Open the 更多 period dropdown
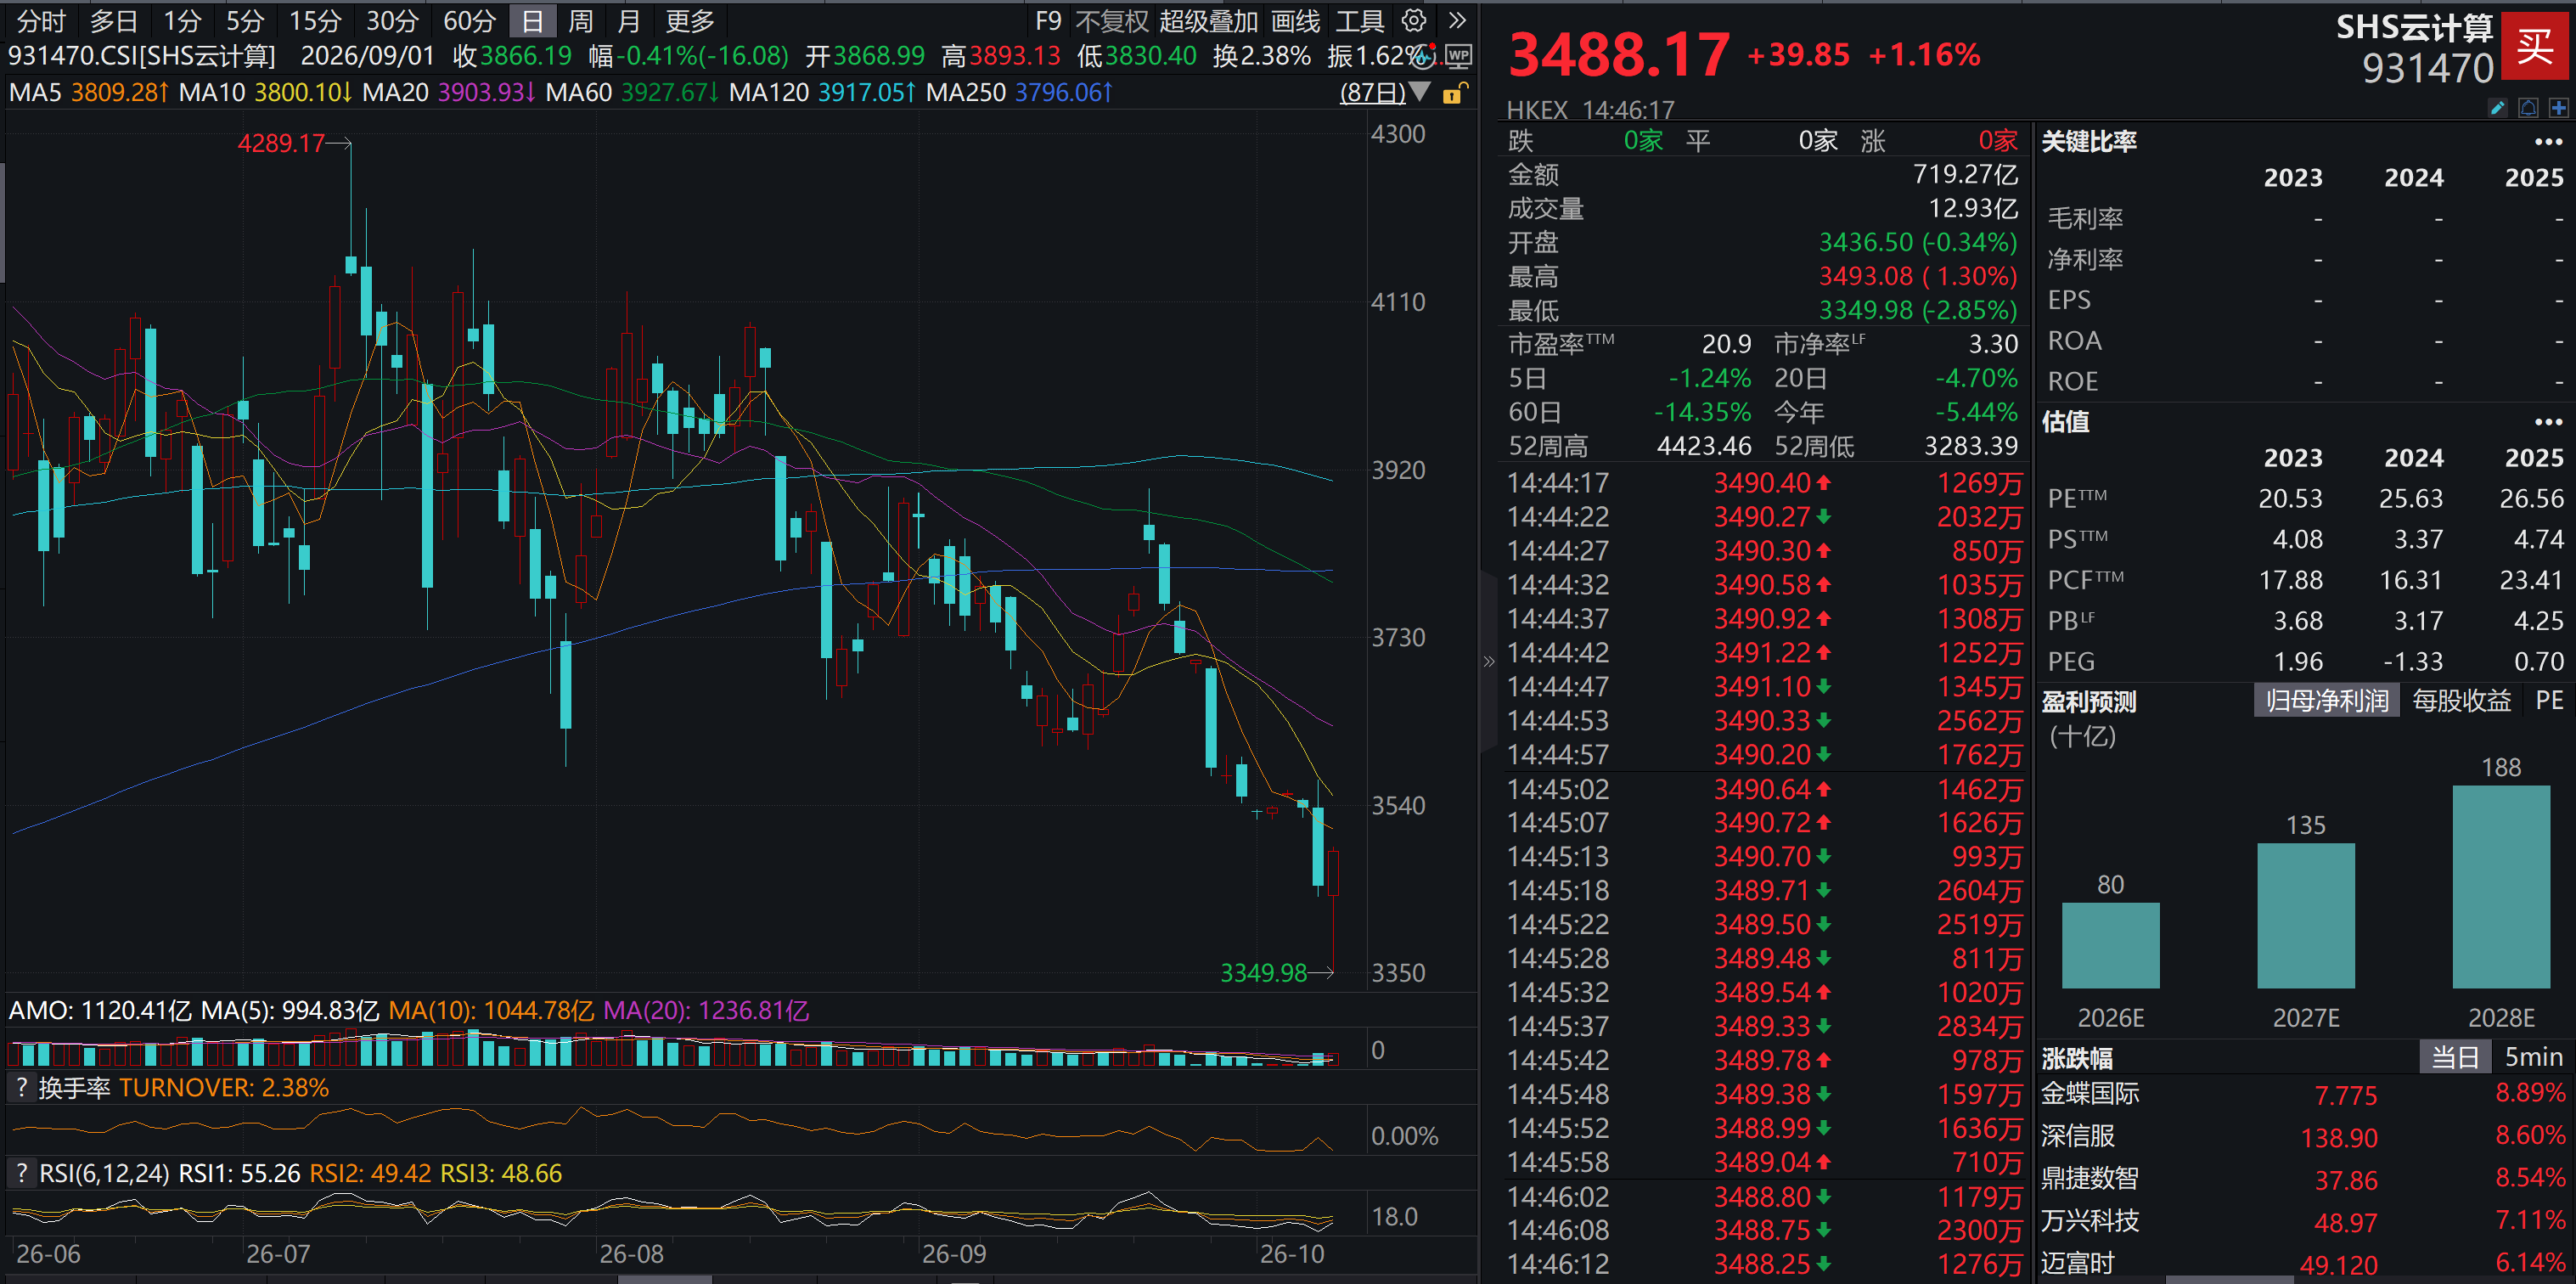The image size is (2576, 1284). pyautogui.click(x=690, y=20)
